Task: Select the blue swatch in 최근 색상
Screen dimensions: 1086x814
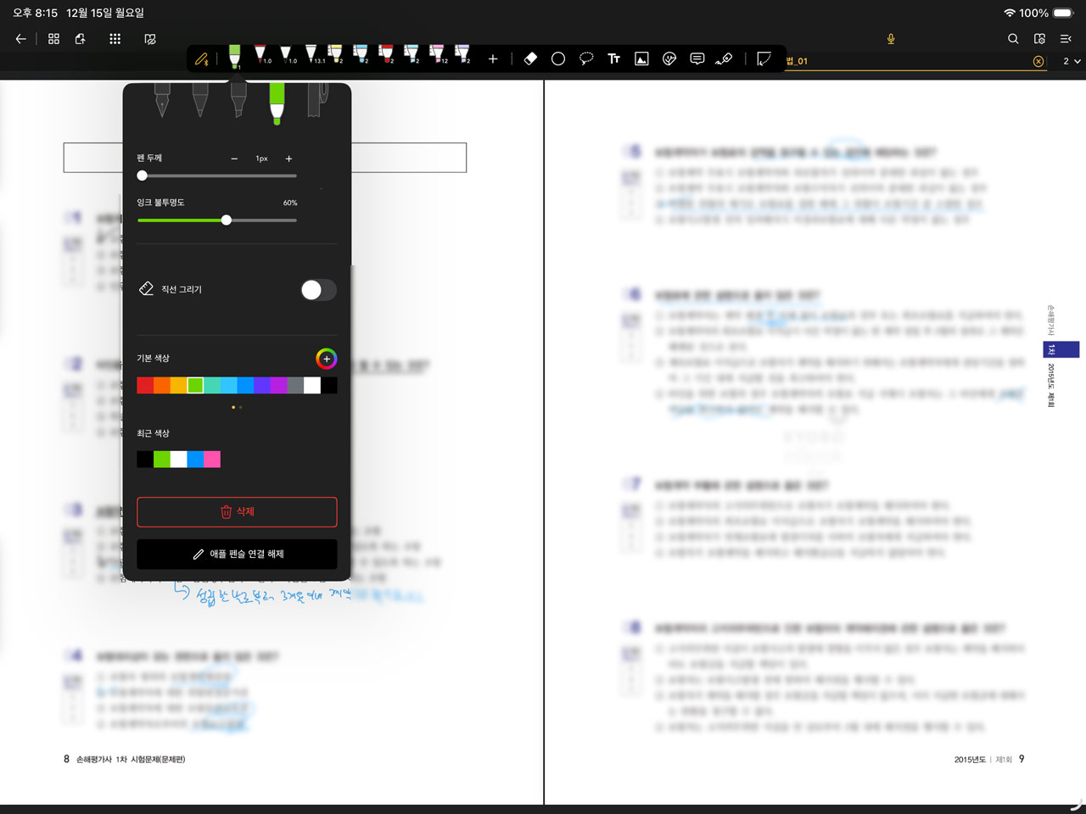Action: tap(194, 459)
